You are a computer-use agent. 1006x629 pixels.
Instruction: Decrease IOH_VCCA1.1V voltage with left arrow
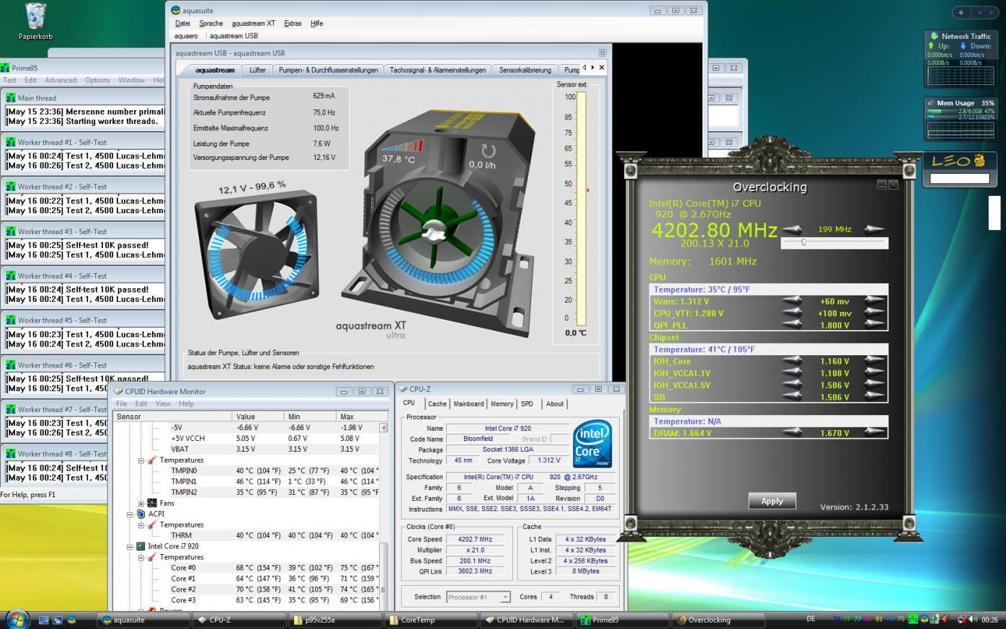[x=791, y=373]
